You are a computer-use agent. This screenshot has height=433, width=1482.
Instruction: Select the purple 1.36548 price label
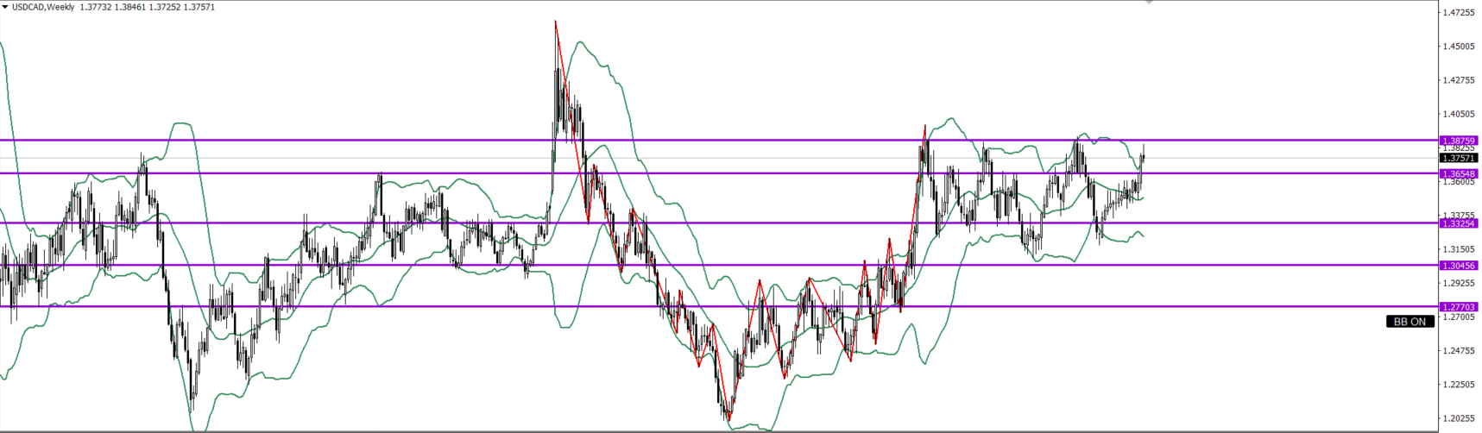1459,174
